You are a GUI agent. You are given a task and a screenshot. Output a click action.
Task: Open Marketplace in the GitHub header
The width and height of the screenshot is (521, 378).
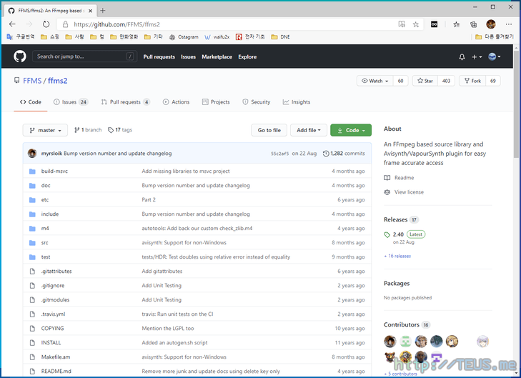click(x=217, y=56)
